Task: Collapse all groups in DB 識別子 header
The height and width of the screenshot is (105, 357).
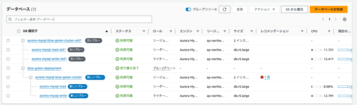Action: click(19, 31)
